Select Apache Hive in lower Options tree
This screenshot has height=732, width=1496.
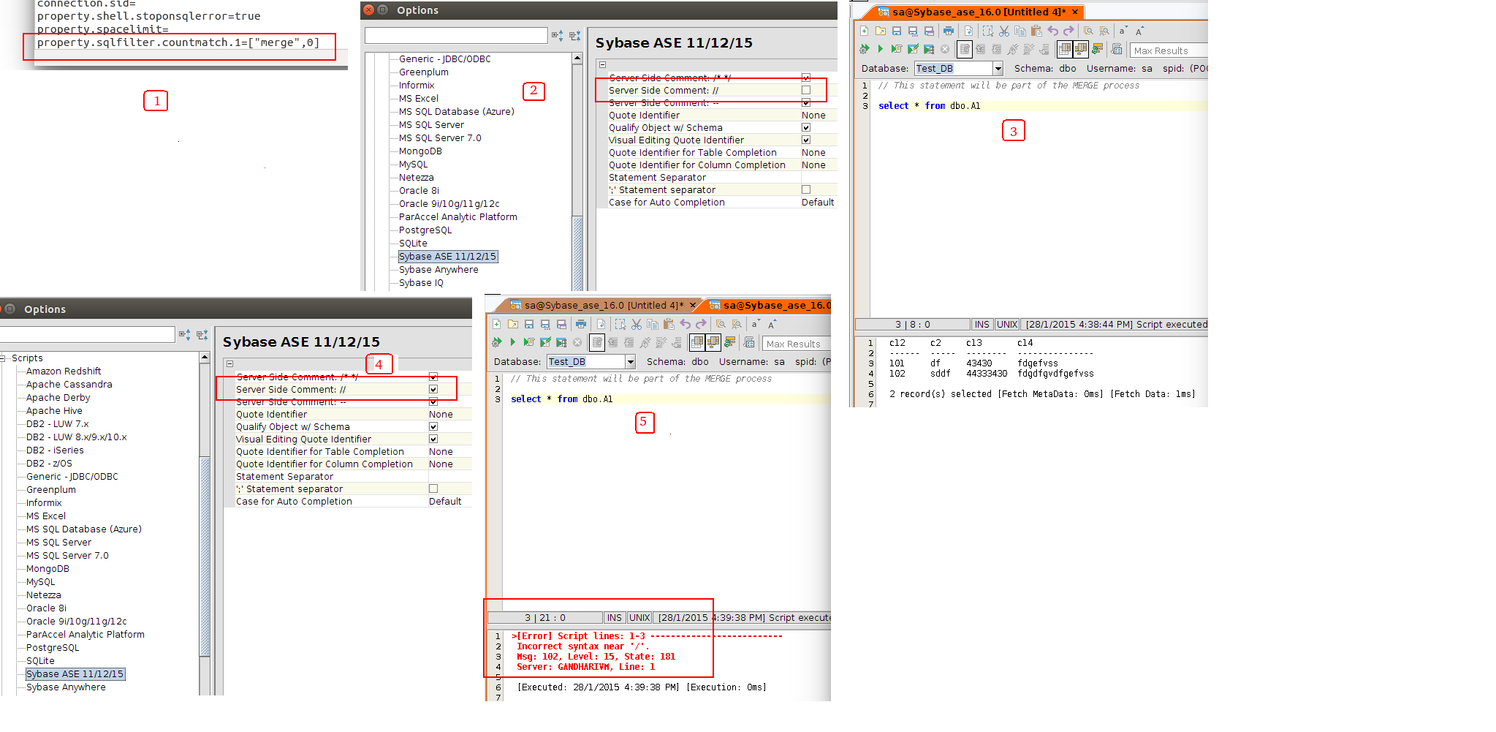click(x=54, y=410)
